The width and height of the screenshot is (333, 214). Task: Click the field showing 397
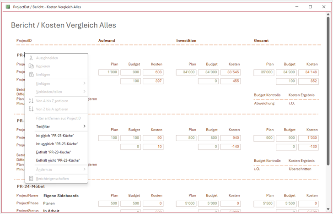pyautogui.click(x=153, y=81)
